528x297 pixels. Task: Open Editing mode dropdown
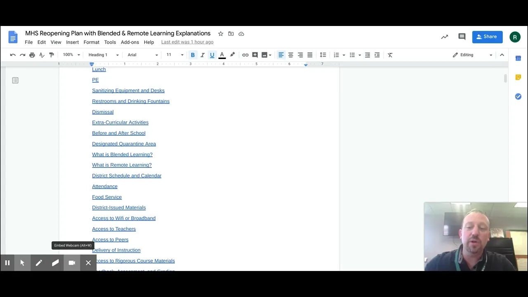click(x=472, y=55)
